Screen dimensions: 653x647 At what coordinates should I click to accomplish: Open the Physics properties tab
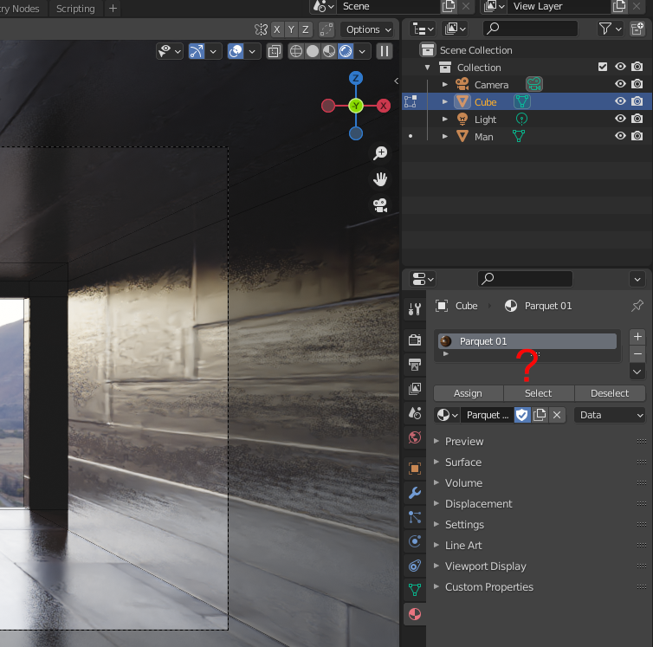click(415, 541)
